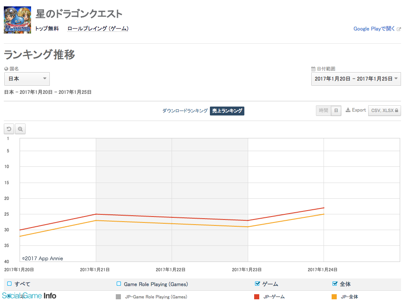Click the CSV, XLSX export button
Image resolution: width=404 pixels, height=301 pixels.
[384, 110]
